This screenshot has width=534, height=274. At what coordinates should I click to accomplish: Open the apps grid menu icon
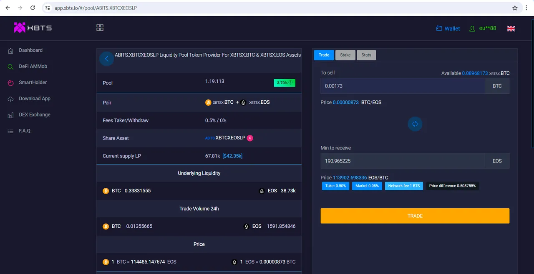click(x=100, y=27)
